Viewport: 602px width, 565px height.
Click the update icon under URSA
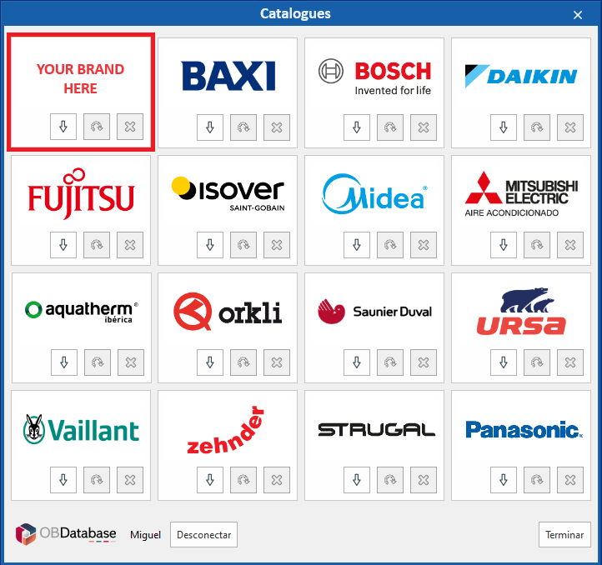(537, 362)
